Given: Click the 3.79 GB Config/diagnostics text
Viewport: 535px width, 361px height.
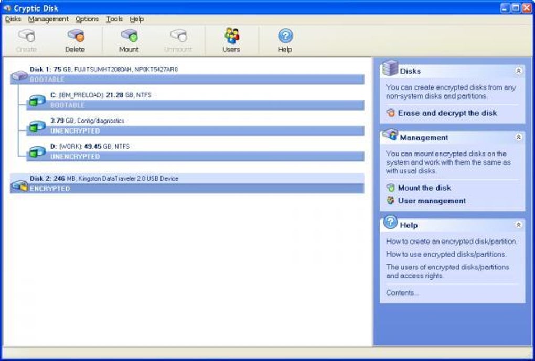Looking at the screenshot, I should tap(88, 121).
